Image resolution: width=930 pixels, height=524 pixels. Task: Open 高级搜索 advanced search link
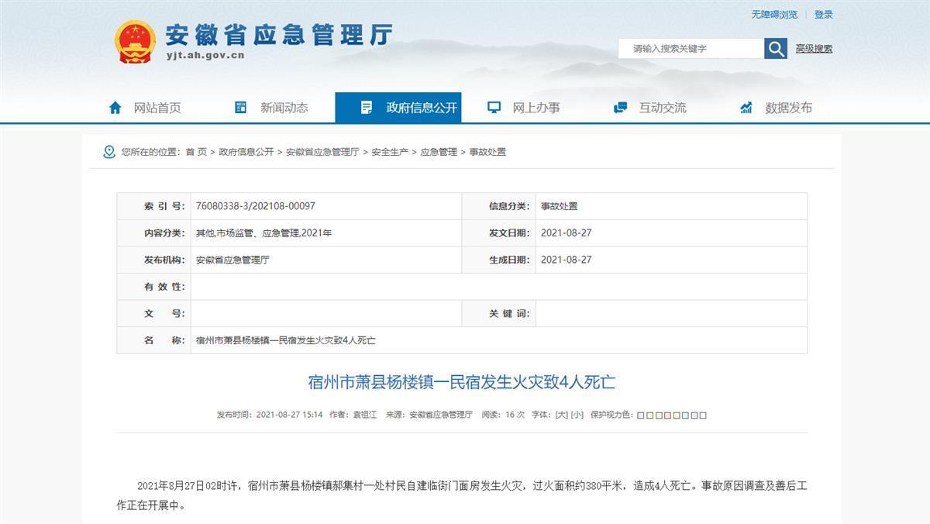point(814,49)
